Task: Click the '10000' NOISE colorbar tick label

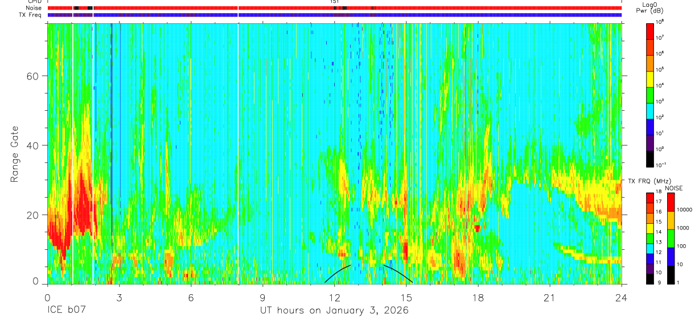Action: 686,210
